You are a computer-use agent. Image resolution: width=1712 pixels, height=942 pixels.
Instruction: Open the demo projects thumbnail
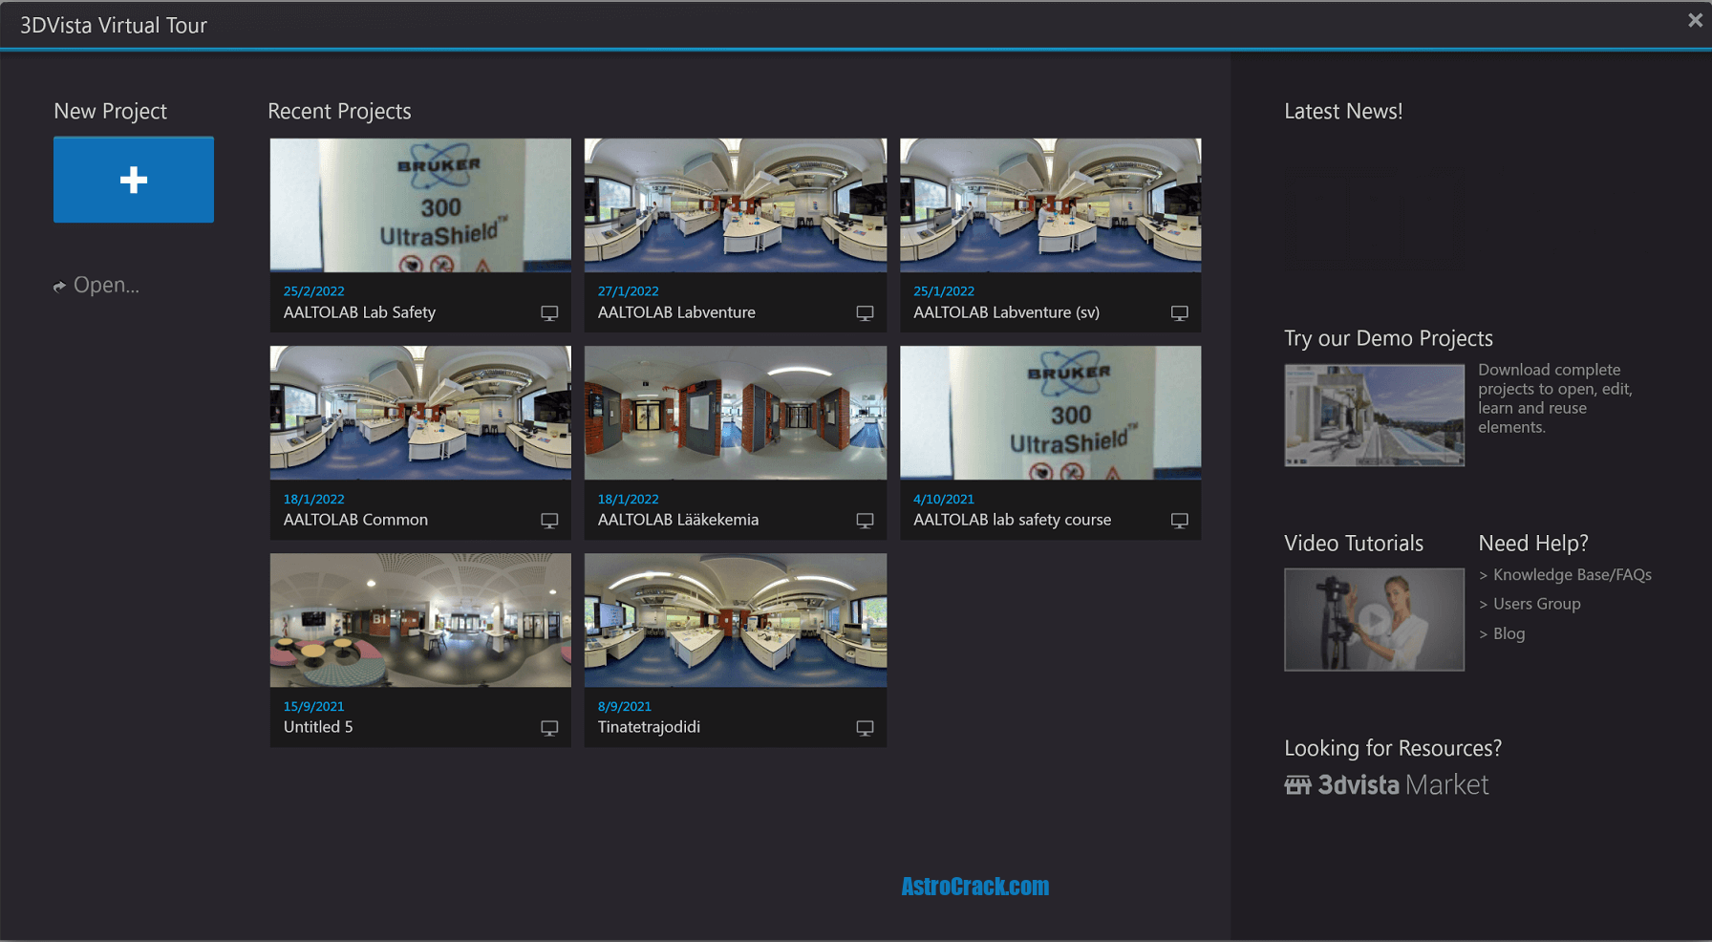(x=1374, y=415)
